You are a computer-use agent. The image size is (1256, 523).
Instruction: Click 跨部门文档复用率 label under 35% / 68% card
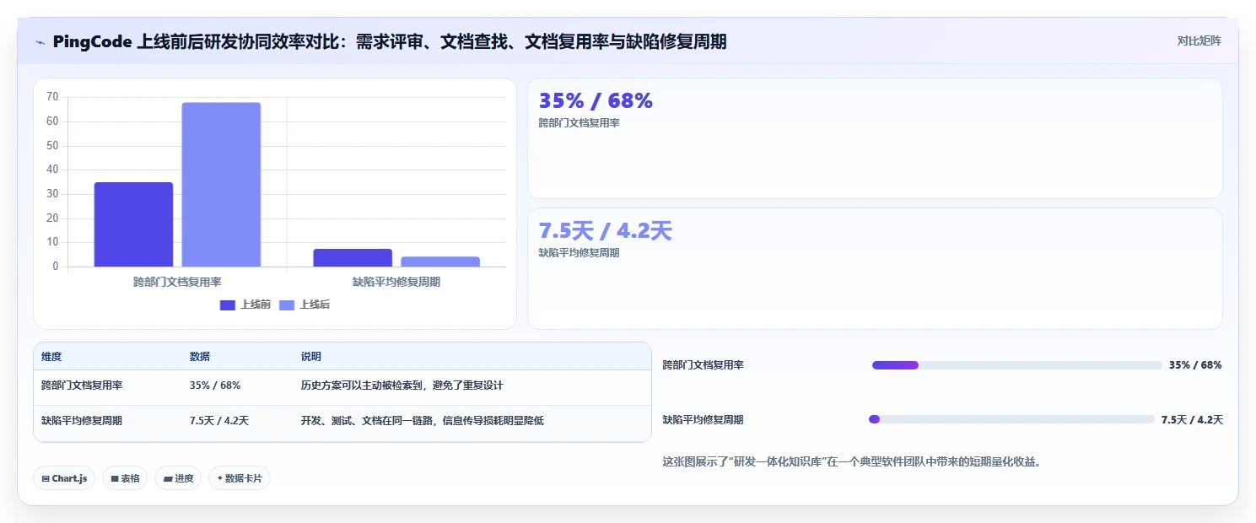point(579,123)
